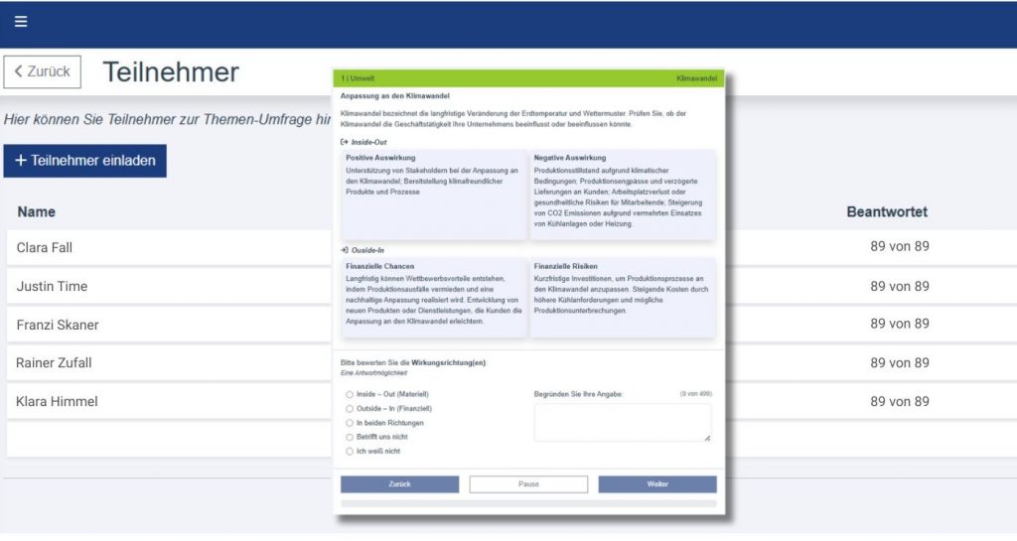Select the 'In beiden Richtungen' radio option
This screenshot has width=1017, height=541.
point(349,423)
